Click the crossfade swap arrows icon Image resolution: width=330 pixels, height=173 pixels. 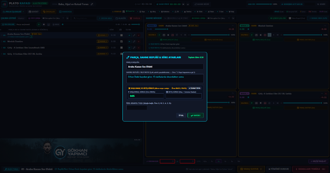tap(178, 161)
